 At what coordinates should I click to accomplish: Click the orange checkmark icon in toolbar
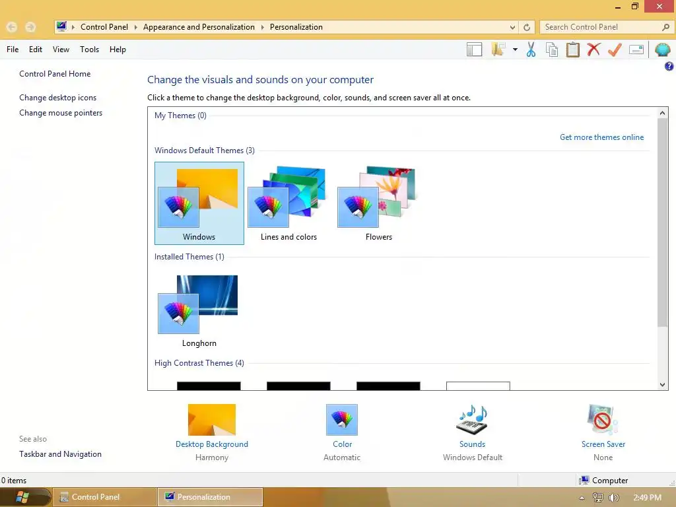[615, 50]
